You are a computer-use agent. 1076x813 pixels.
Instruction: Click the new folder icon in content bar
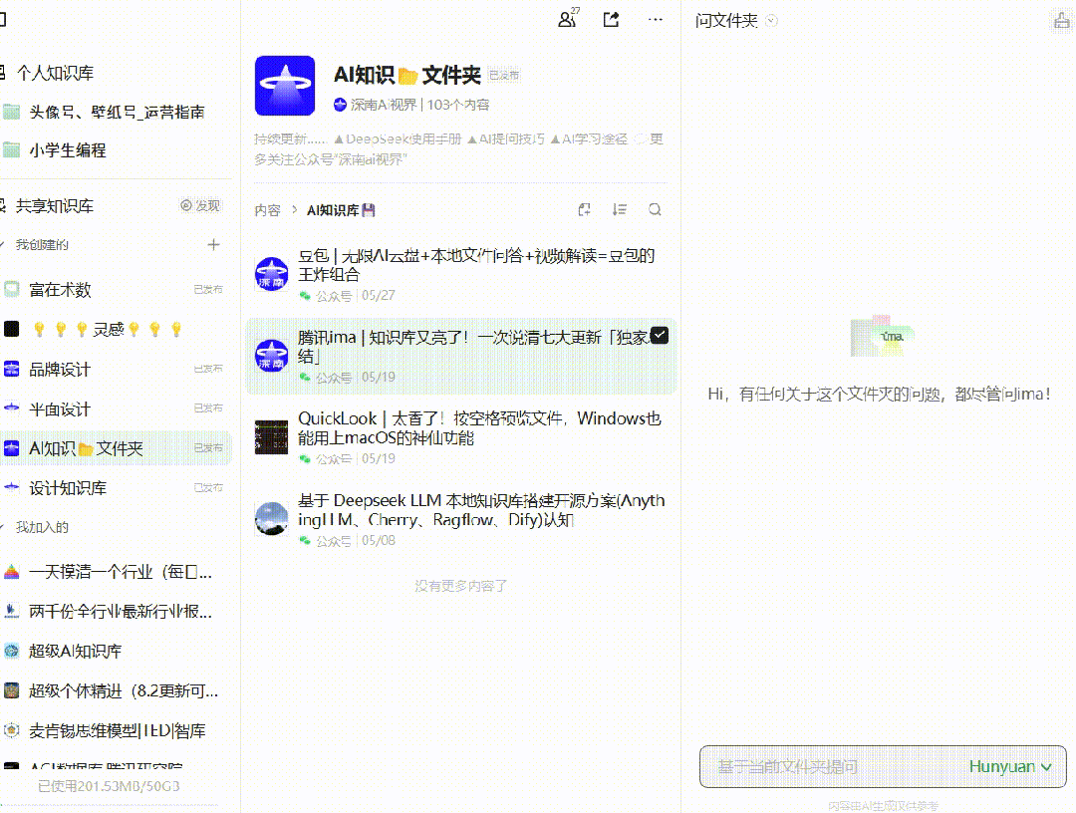coord(585,209)
